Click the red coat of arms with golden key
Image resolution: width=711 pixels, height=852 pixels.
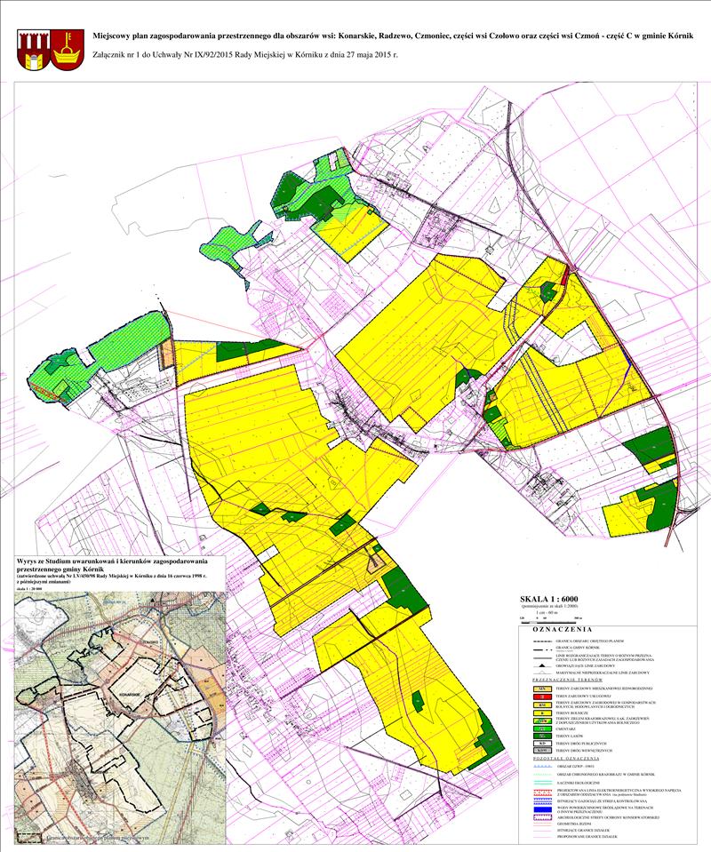[x=68, y=50]
